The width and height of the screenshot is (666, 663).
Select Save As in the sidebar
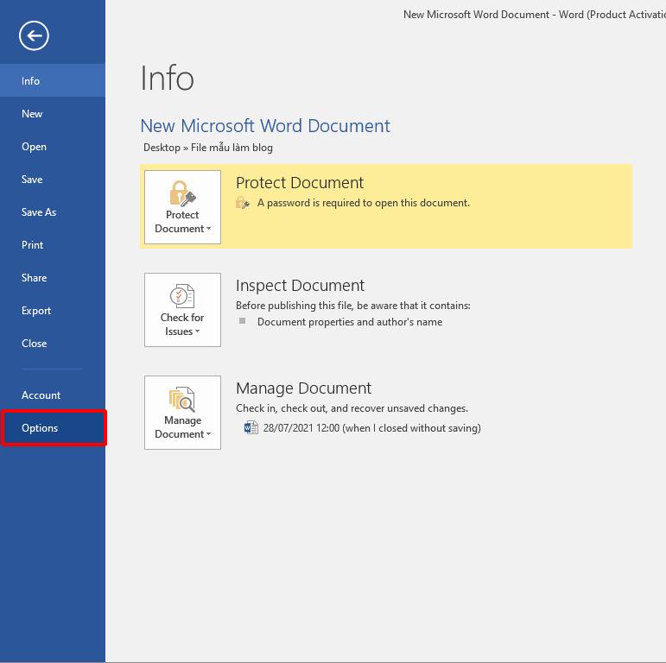point(39,212)
